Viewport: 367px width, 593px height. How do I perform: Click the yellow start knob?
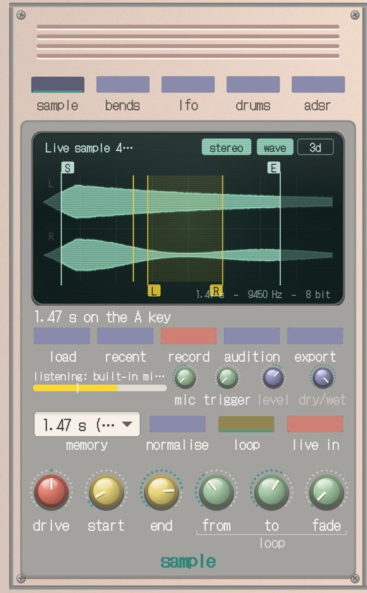point(106,491)
